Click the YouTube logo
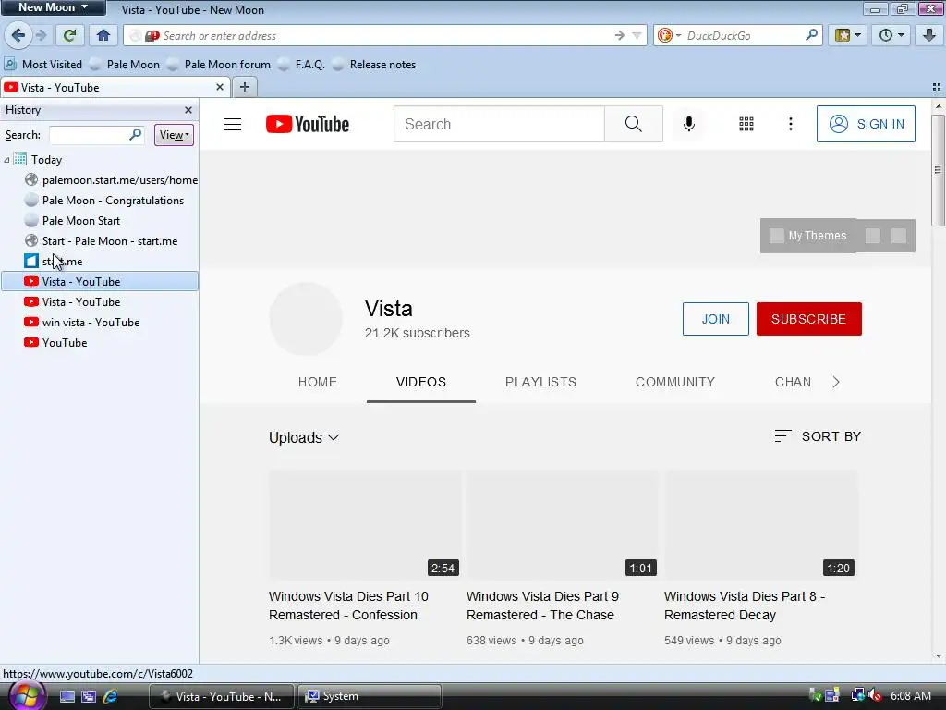946x710 pixels. [x=307, y=125]
